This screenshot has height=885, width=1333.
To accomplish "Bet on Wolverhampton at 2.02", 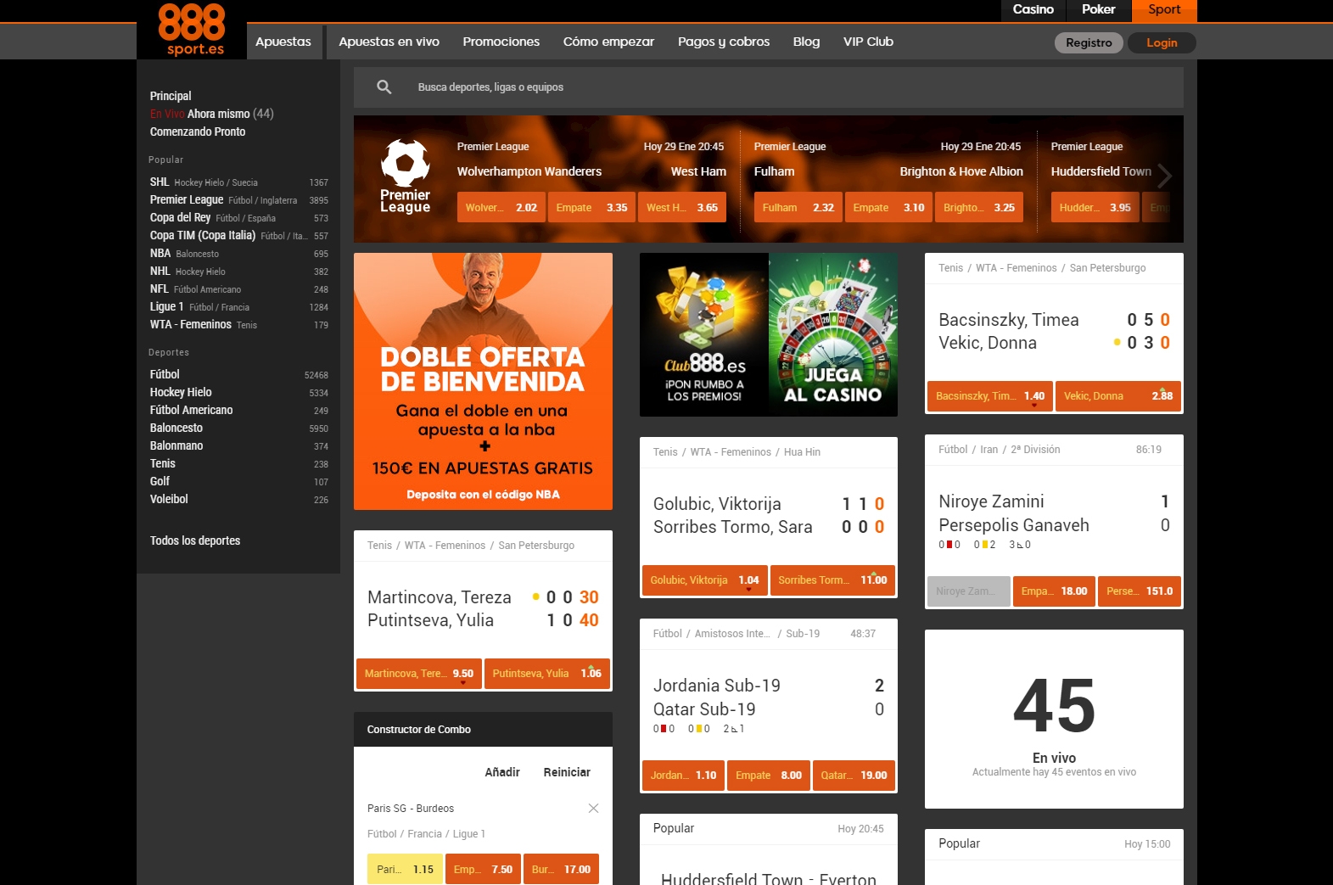I will click(x=501, y=207).
